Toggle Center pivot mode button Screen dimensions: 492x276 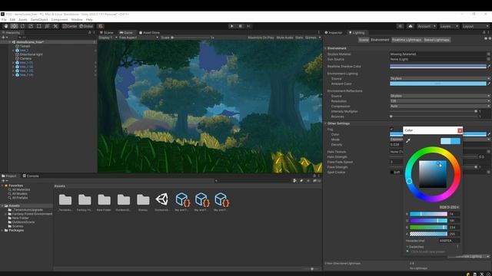point(70,26)
